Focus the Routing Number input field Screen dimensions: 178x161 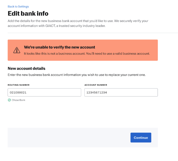[44, 92]
